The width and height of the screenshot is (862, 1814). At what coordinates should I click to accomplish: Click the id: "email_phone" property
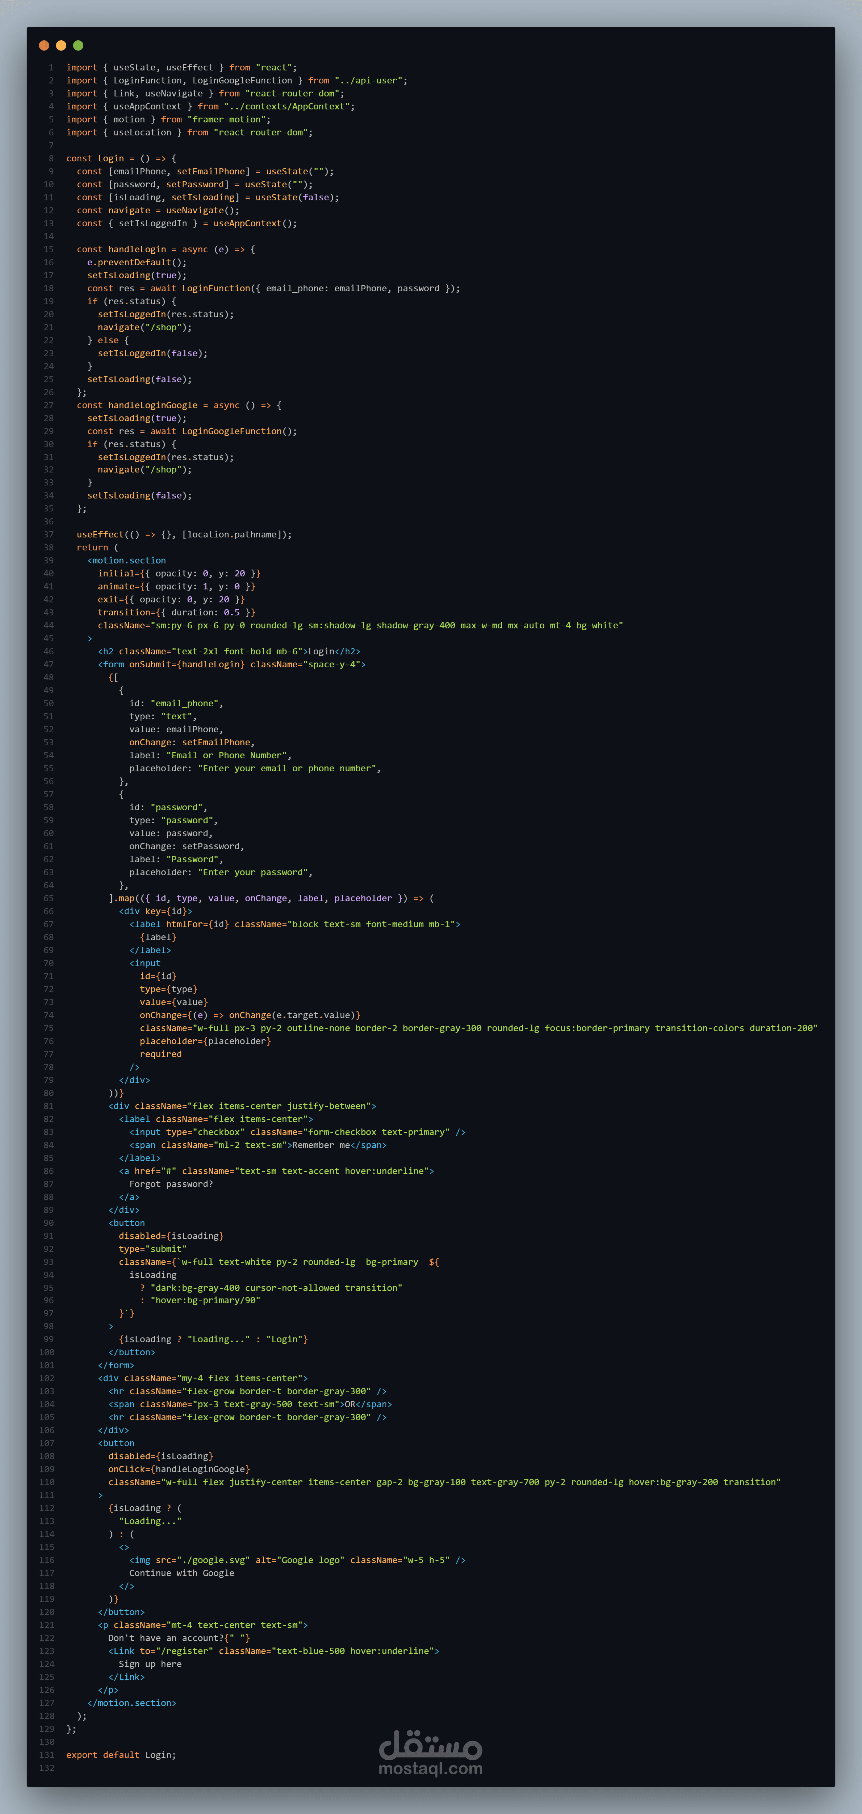click(177, 704)
